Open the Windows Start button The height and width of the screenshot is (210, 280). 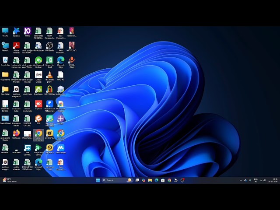coord(98,180)
